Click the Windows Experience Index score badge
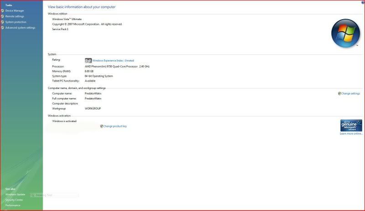Screen dimensions: 365x211 [88, 60]
